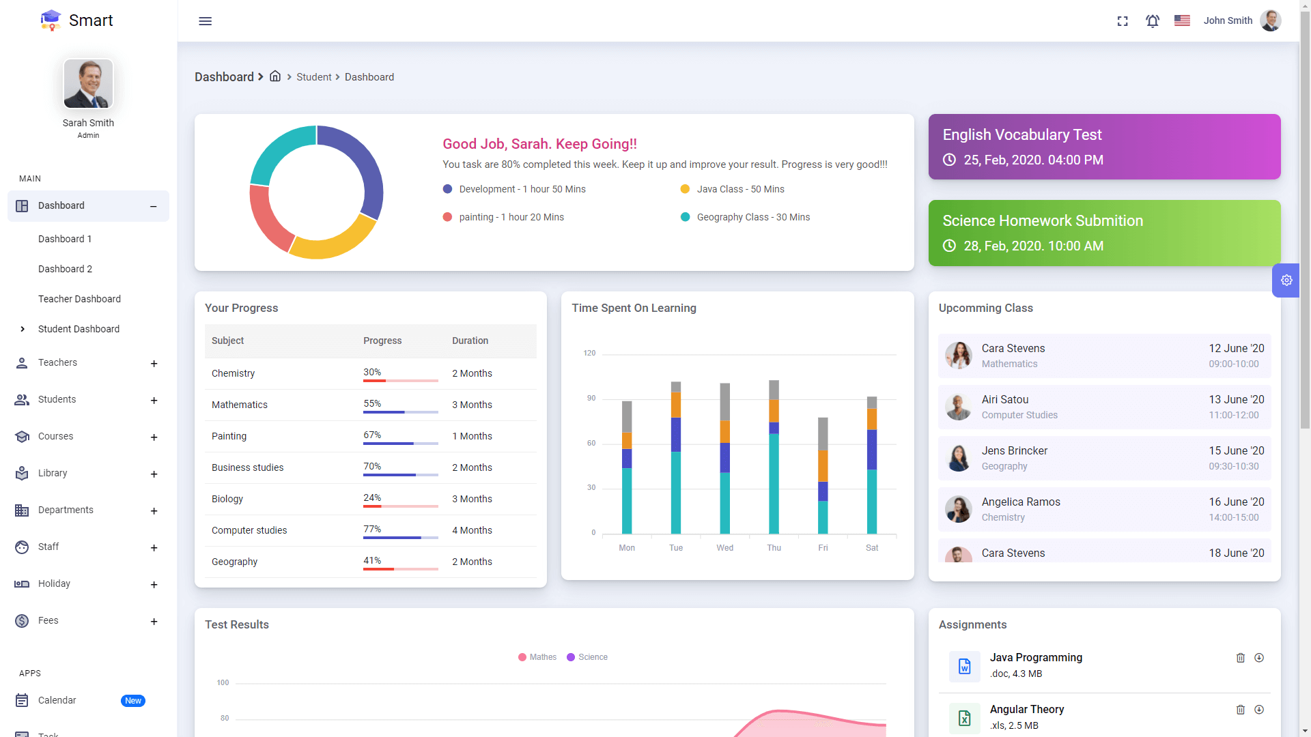
Task: Click the Chemistry 30% progress bar
Action: (x=400, y=380)
